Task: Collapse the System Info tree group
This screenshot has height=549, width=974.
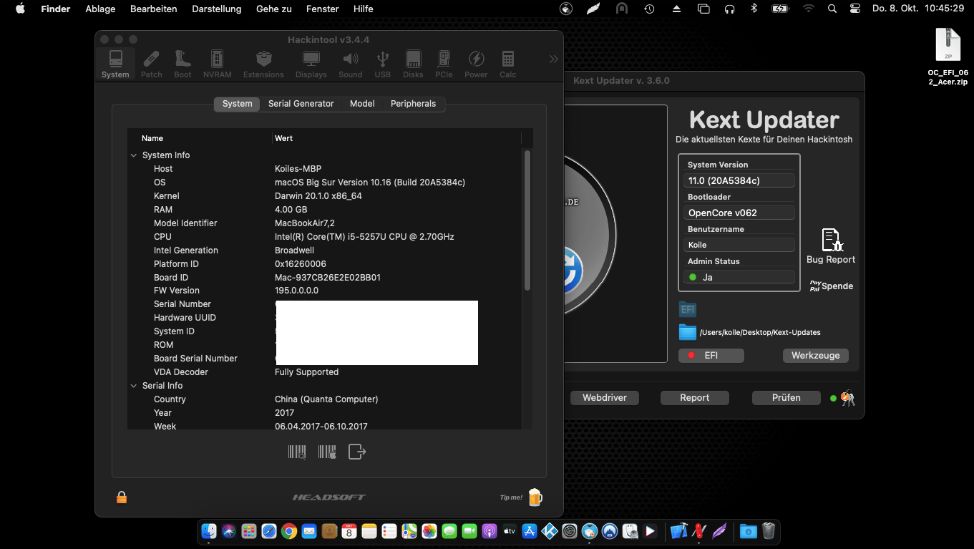Action: (134, 155)
